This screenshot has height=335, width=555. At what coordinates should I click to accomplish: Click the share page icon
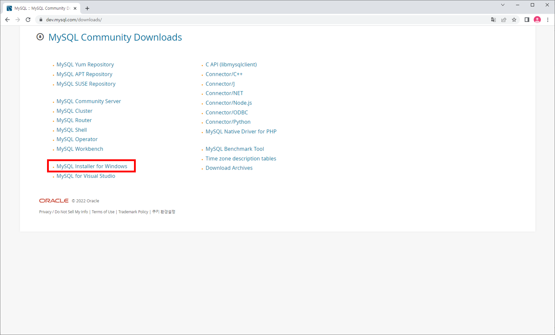point(504,20)
